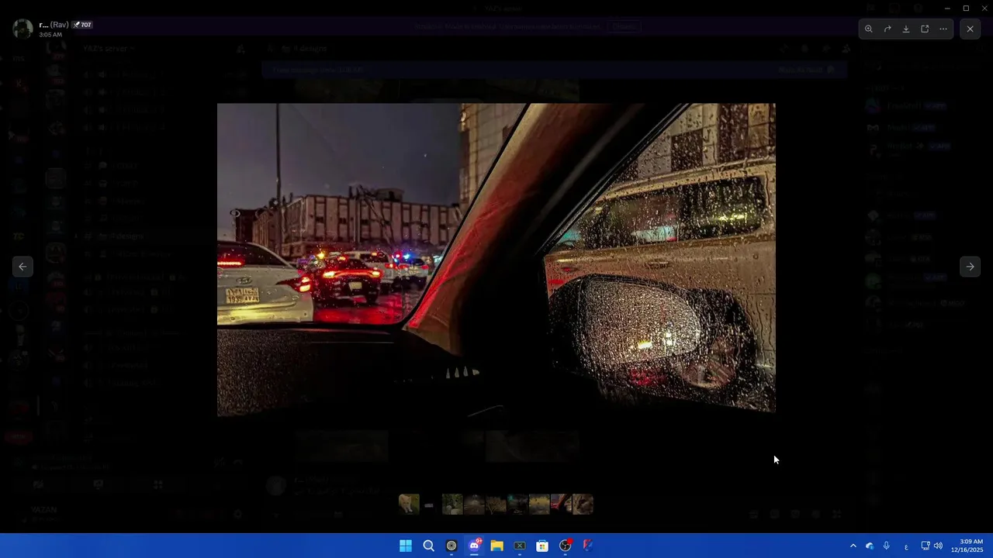Select the bare tree thumbnail

point(496,505)
